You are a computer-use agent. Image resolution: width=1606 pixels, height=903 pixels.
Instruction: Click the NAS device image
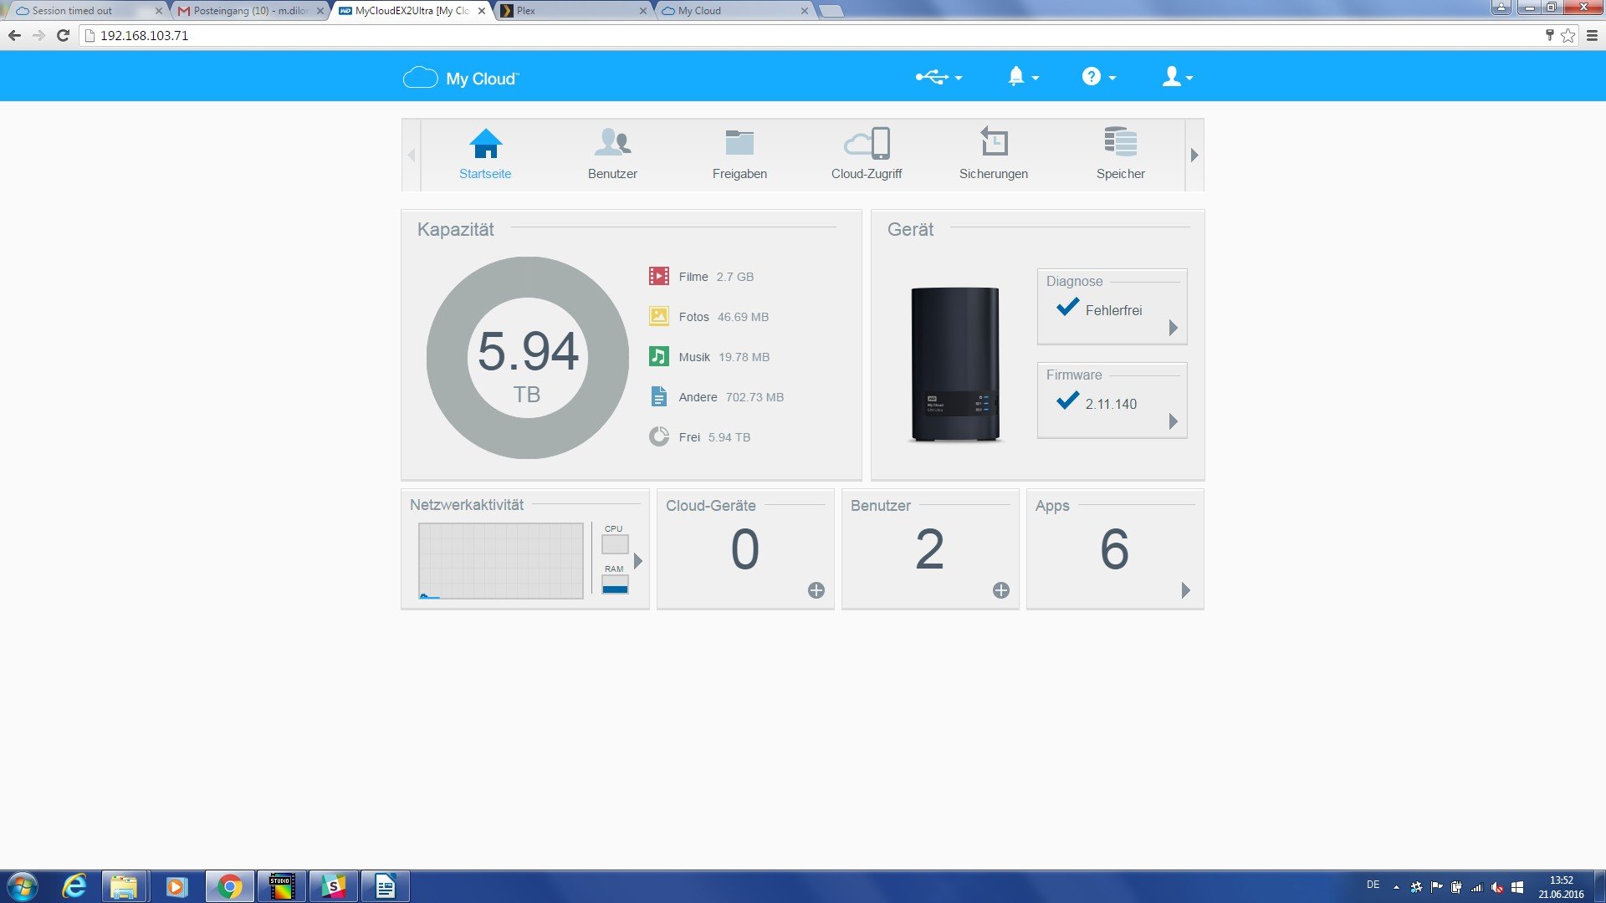coord(955,365)
